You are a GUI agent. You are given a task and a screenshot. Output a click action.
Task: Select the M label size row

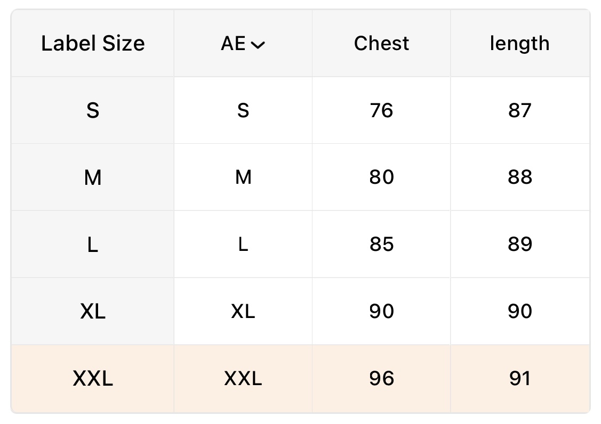click(93, 177)
